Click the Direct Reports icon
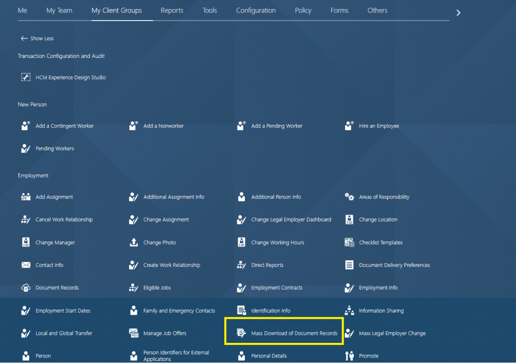 point(241,265)
